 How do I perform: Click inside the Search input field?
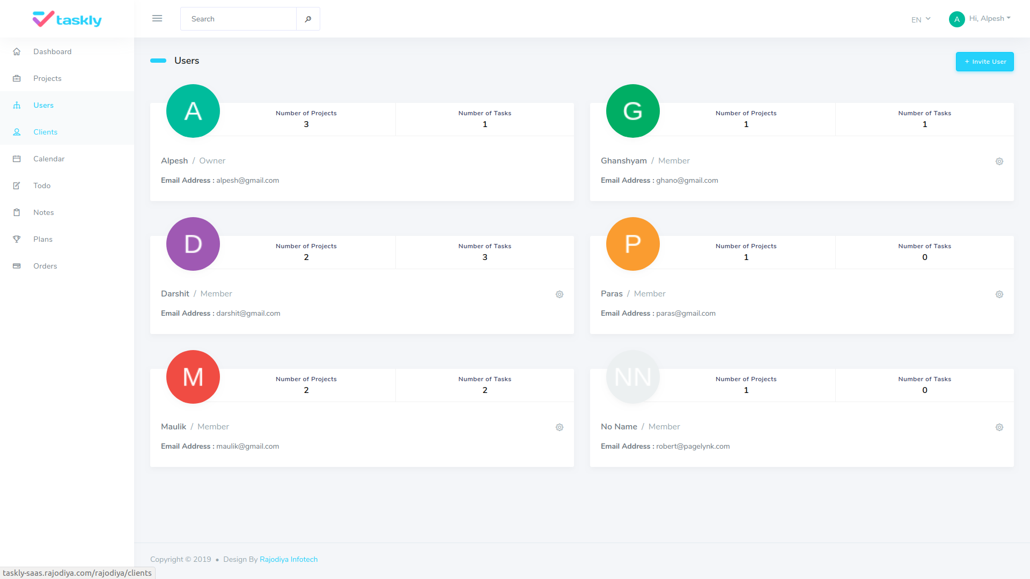tap(238, 18)
